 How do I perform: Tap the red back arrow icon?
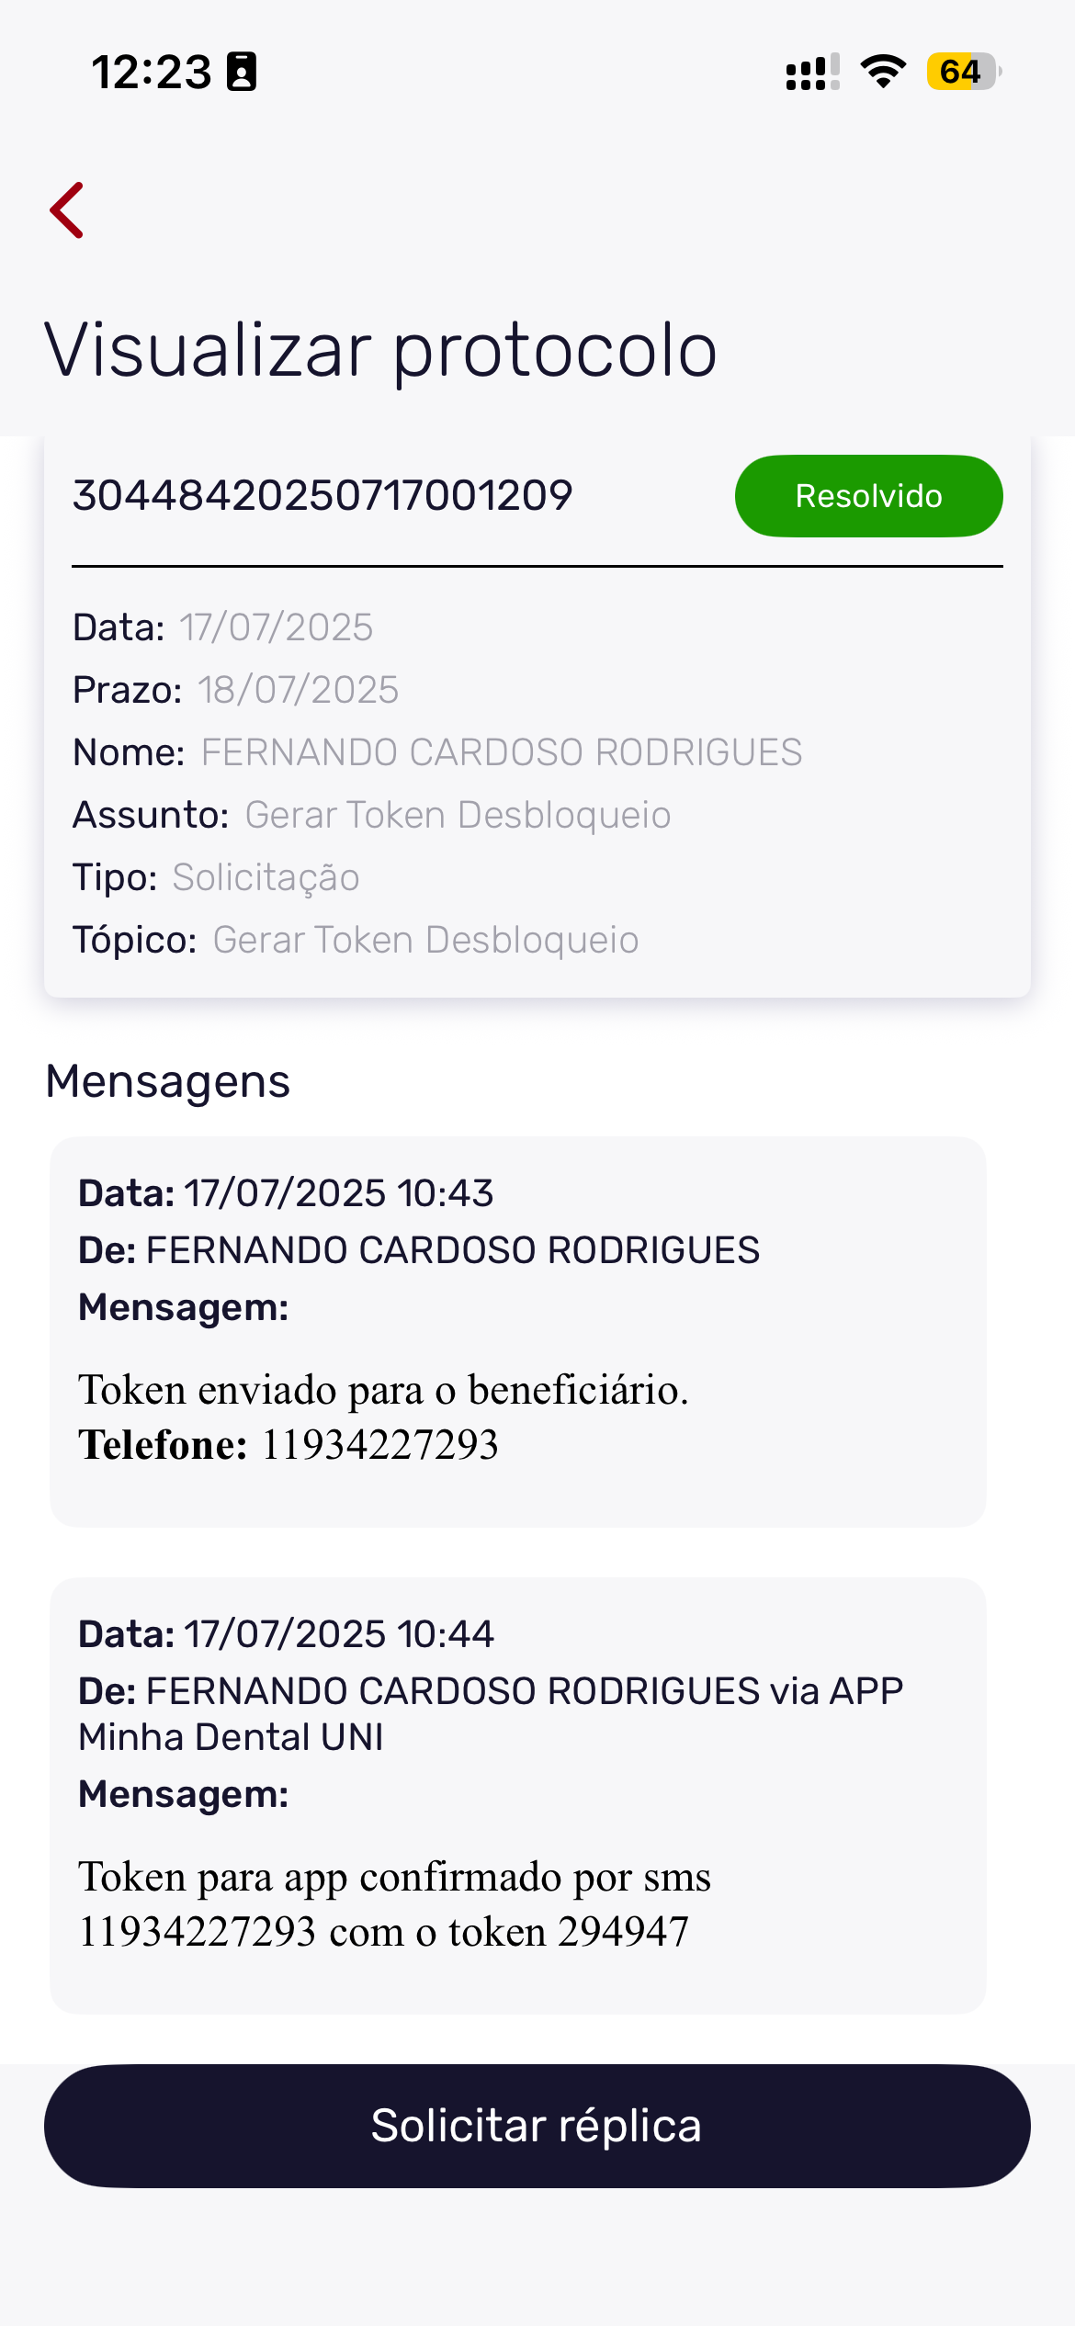click(x=67, y=210)
